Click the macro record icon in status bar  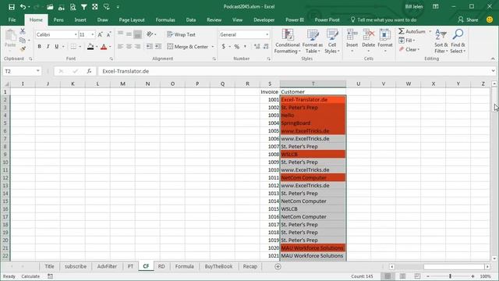(x=50, y=276)
